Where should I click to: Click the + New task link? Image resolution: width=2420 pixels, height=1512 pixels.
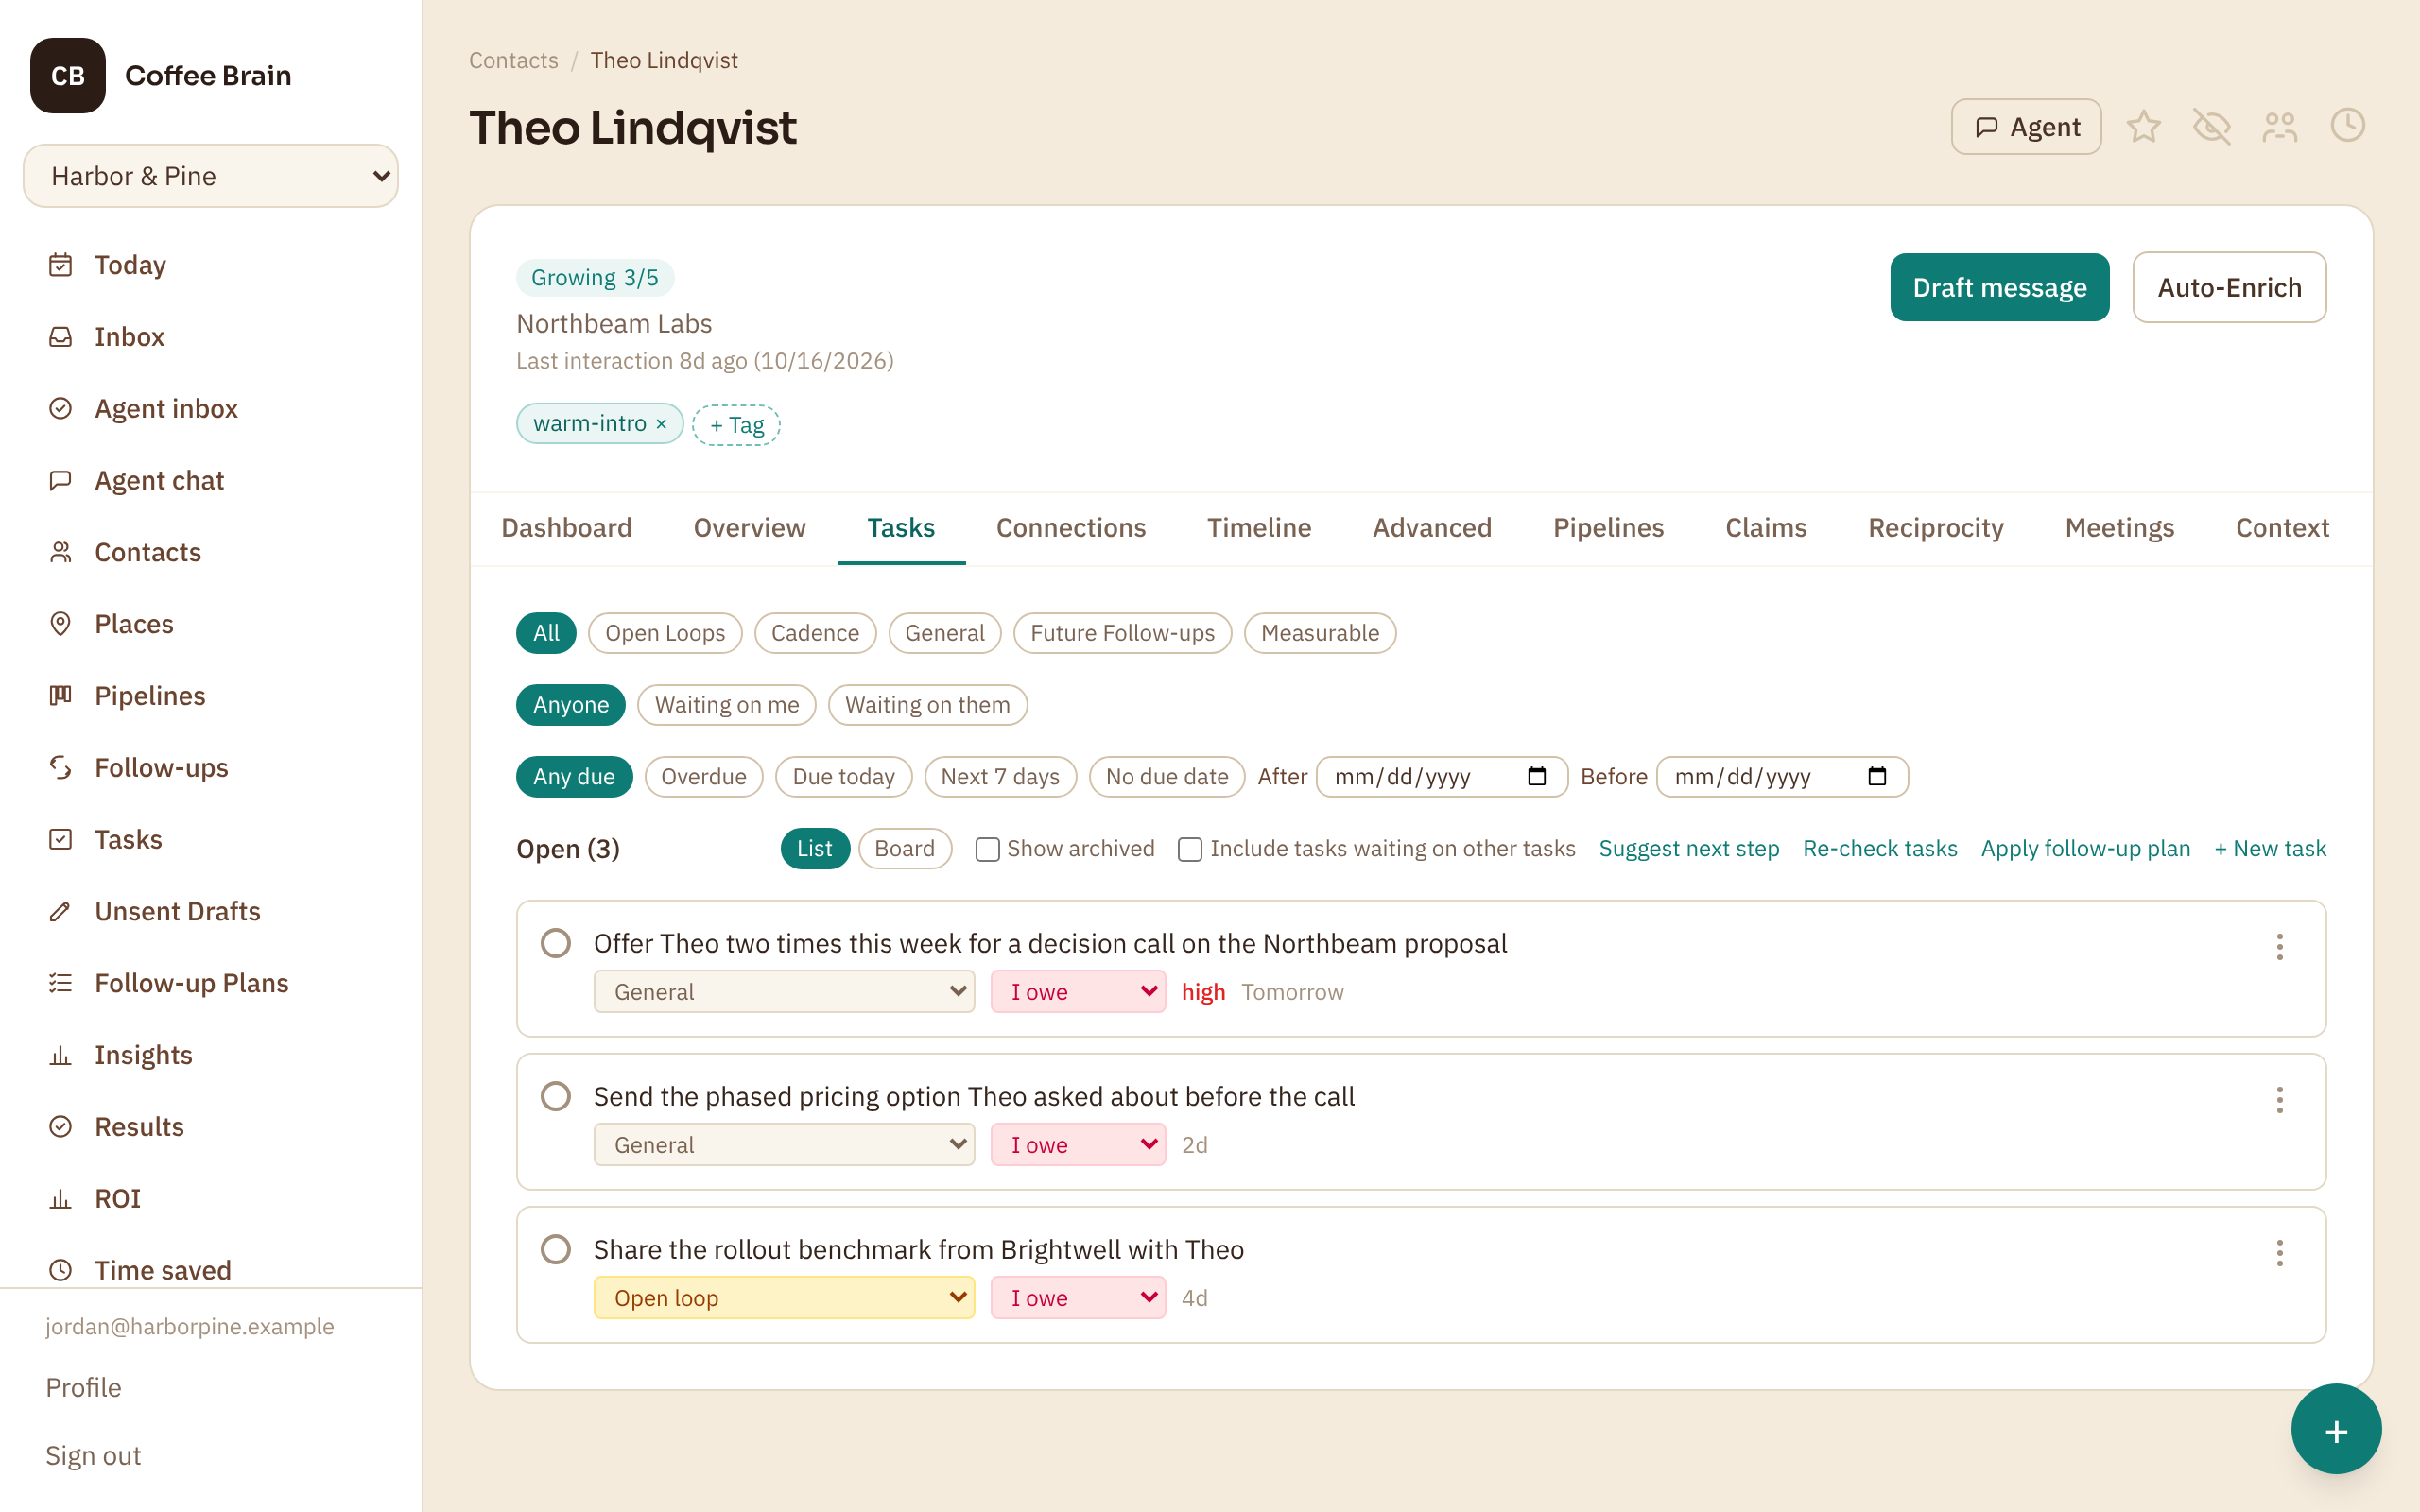point(2270,849)
